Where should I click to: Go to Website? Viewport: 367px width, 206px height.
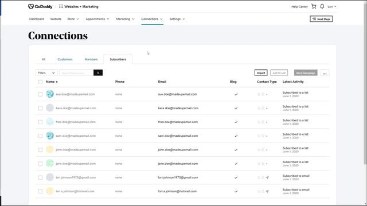pos(56,19)
